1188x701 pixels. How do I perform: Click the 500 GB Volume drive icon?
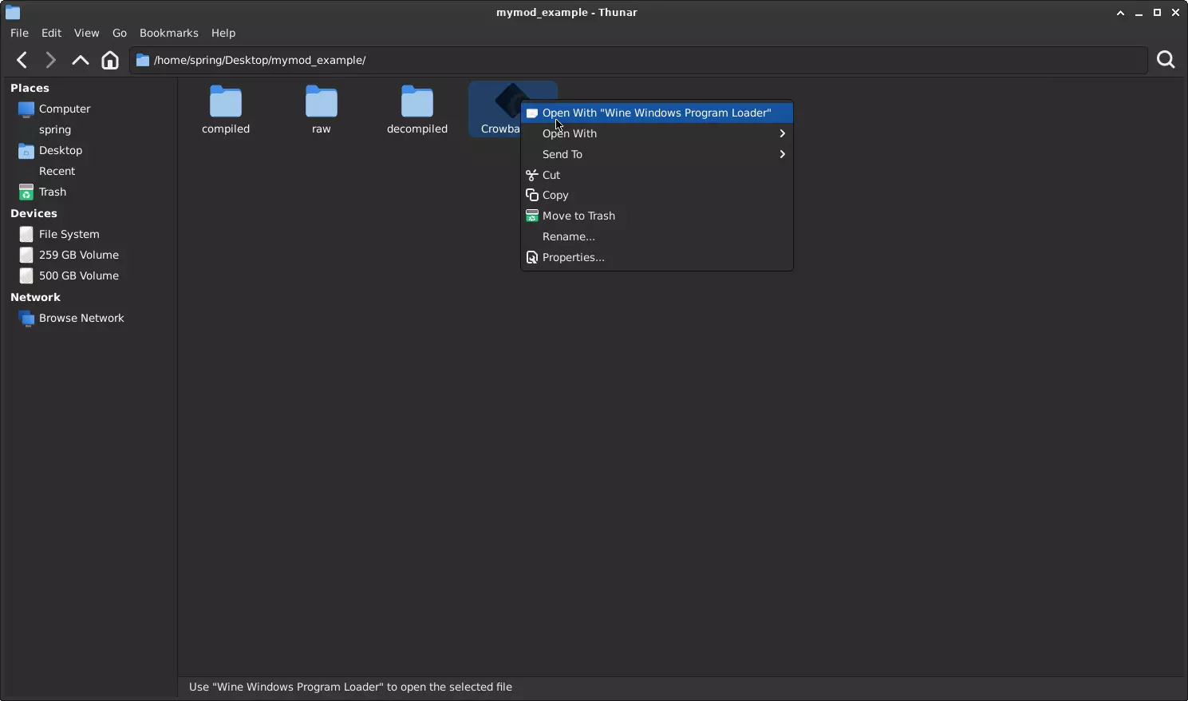click(26, 275)
